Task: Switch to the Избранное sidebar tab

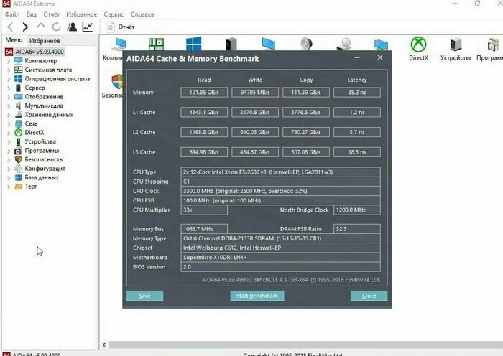Action: 45,41
